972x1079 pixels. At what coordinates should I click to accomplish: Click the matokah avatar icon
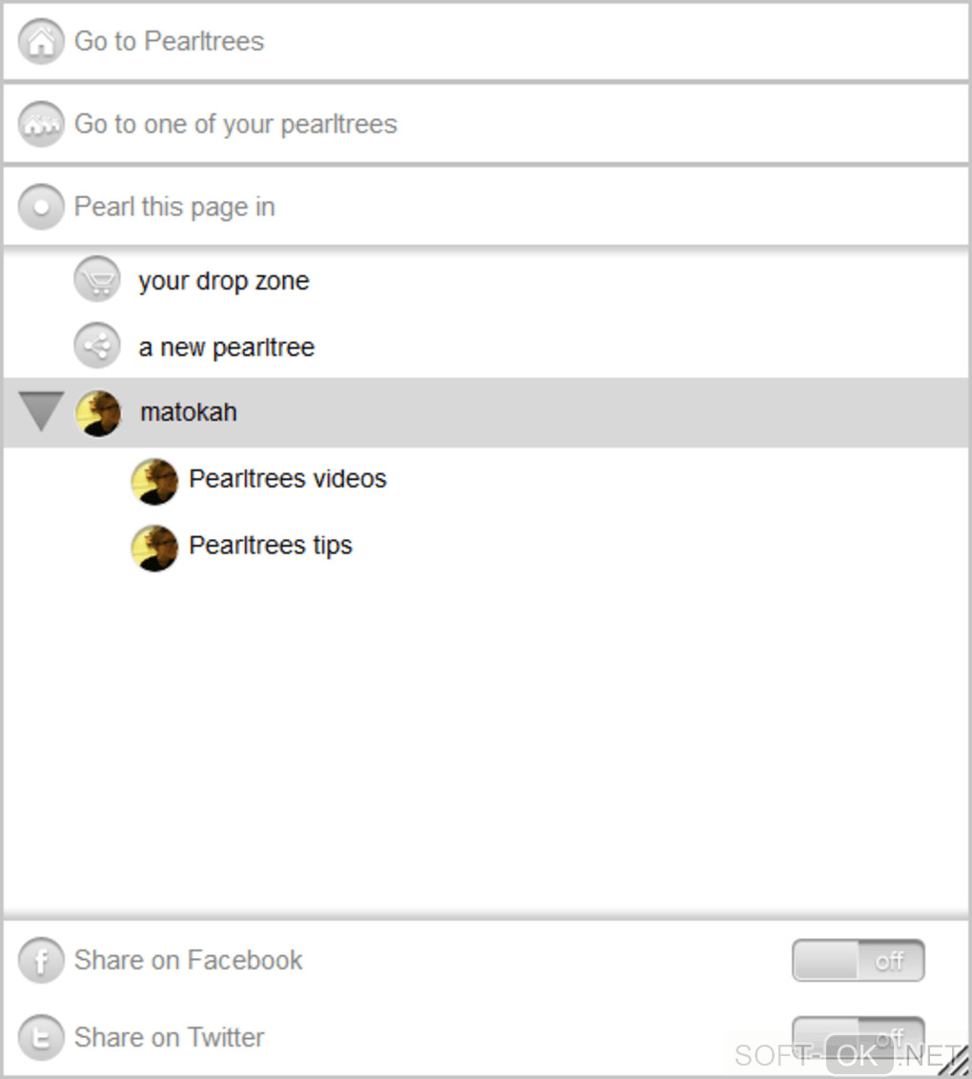point(98,413)
